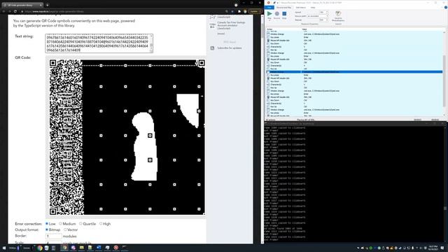Choose Vector output format
This screenshot has height=252, width=448.
click(65, 230)
